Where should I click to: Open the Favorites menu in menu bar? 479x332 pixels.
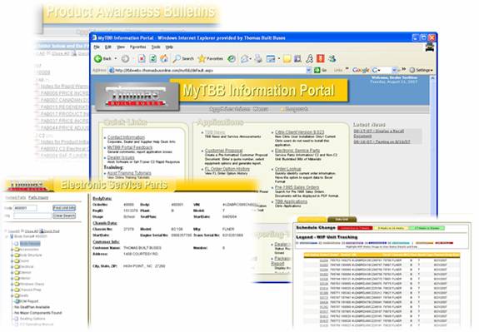137,47
